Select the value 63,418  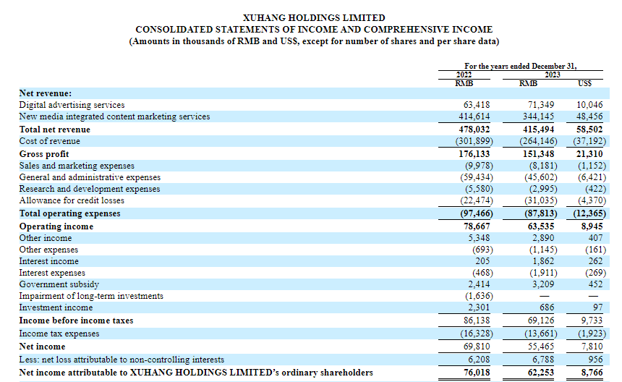click(477, 105)
